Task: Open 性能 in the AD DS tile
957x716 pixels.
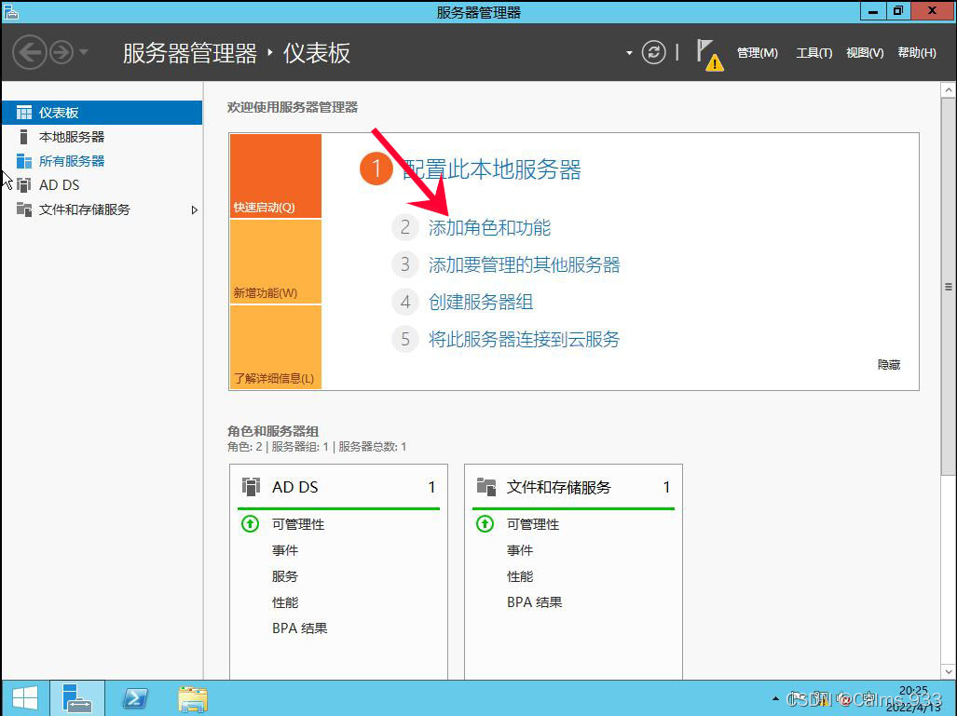Action: point(285,602)
